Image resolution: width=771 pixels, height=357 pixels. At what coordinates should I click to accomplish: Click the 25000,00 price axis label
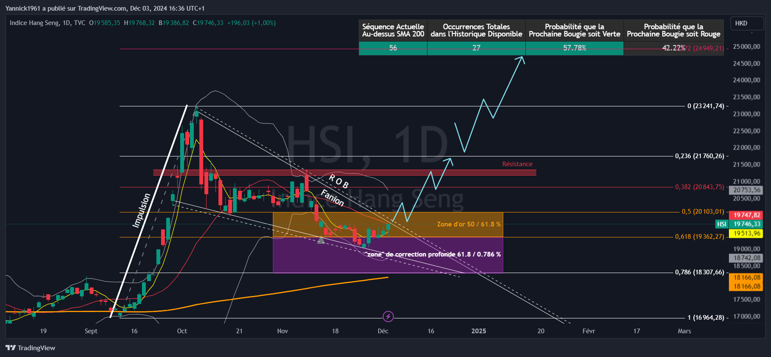click(747, 47)
